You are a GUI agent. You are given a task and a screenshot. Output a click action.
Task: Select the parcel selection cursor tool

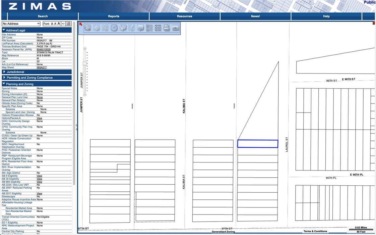[x=105, y=28]
